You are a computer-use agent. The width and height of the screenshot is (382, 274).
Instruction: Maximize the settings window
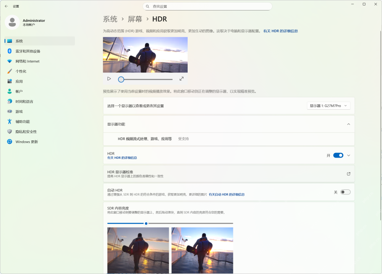tap(364, 4)
